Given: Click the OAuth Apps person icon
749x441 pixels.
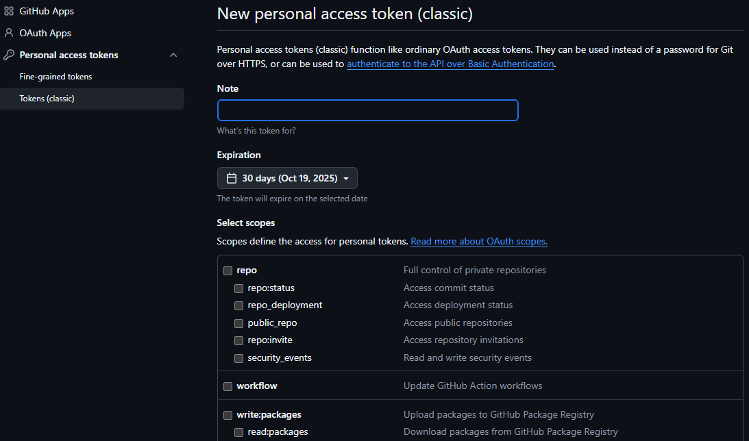Looking at the screenshot, I should 9,33.
